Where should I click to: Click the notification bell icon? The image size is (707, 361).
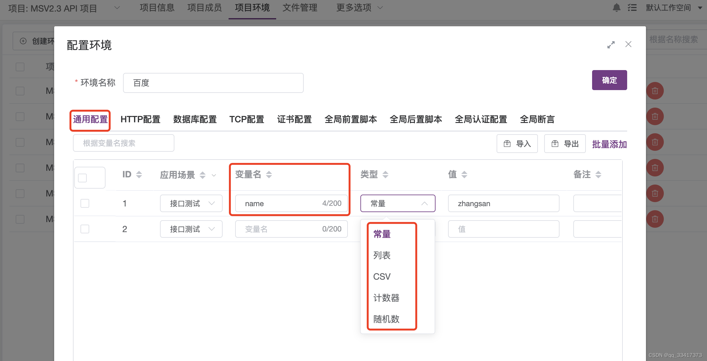(x=616, y=8)
